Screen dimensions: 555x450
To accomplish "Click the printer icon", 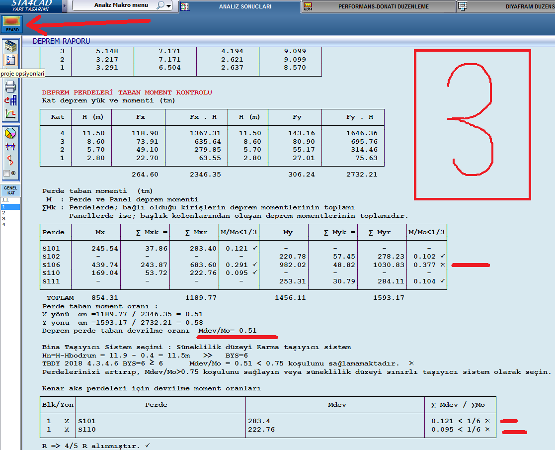I will click(10, 87).
